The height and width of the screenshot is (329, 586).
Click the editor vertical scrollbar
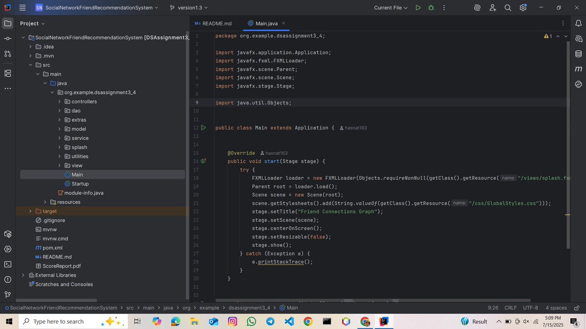click(568, 145)
